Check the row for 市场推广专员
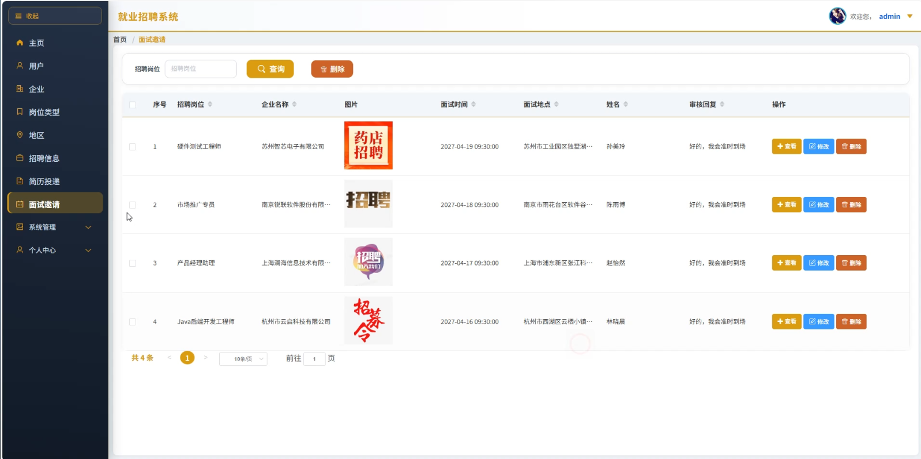The height and width of the screenshot is (459, 921). (133, 205)
